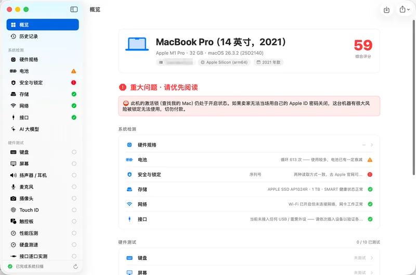Click the sidebar 触控板 trackpad icon
416x275 pixels.
14,221
